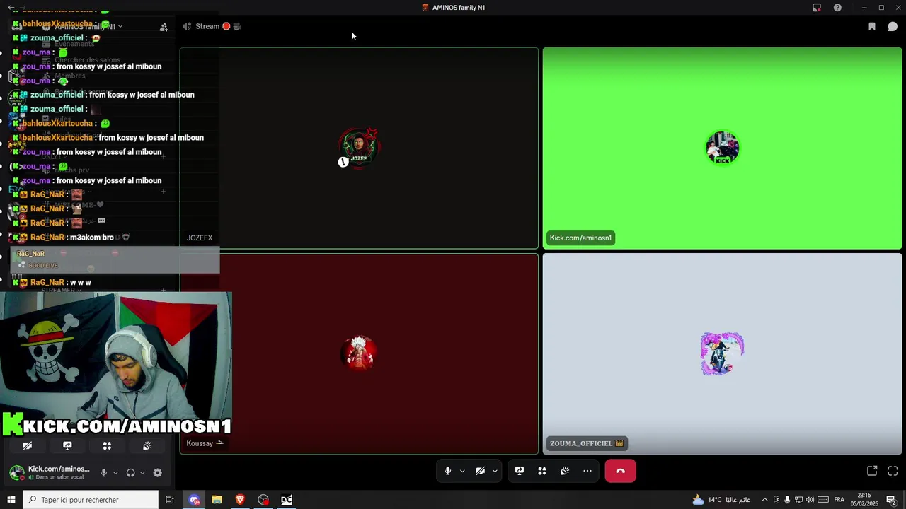Click the JOZEF avatar in first tile
Viewport: 906px width, 509px height.
click(360, 148)
